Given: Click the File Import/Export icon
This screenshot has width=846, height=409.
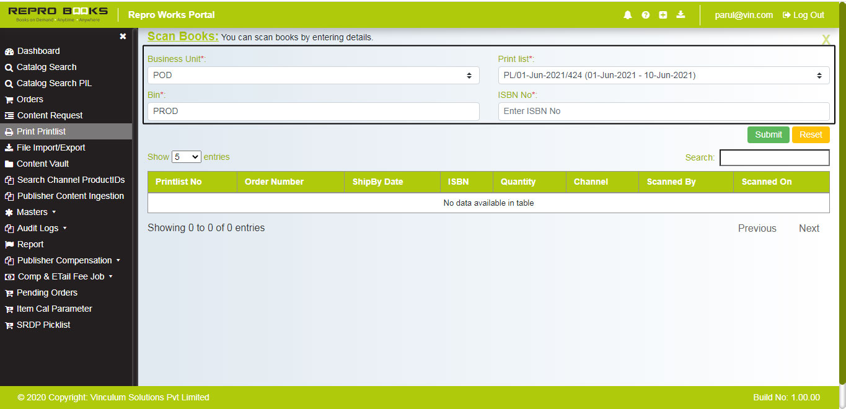Looking at the screenshot, I should tap(8, 147).
